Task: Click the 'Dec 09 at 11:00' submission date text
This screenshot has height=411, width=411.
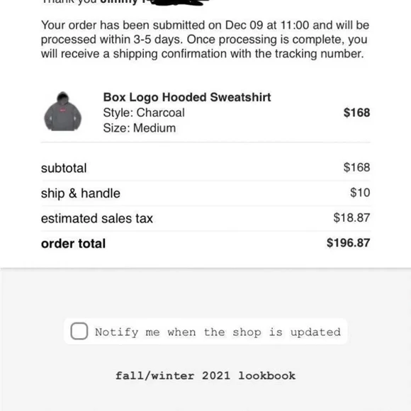Action: (267, 26)
